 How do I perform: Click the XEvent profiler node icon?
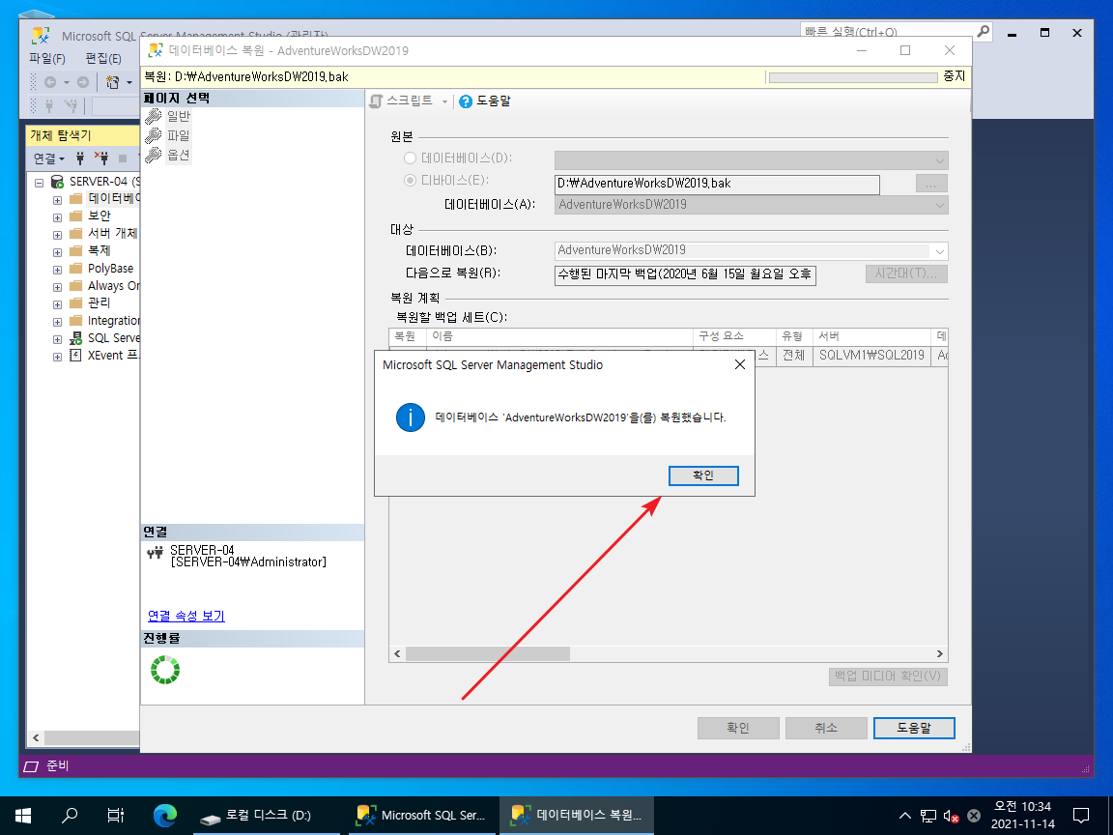76,355
